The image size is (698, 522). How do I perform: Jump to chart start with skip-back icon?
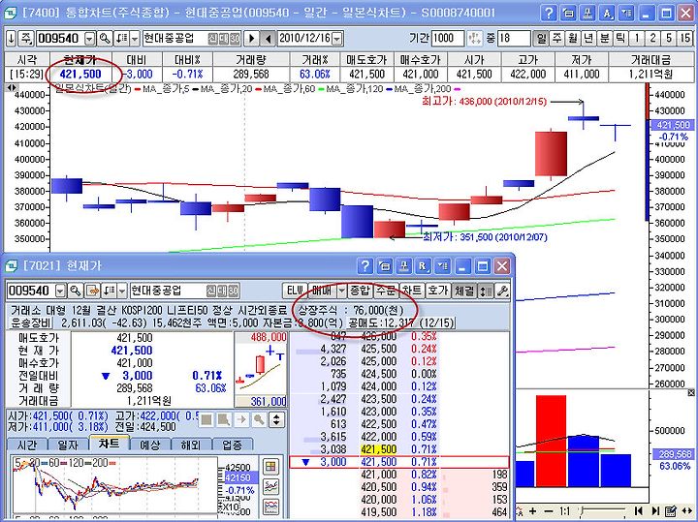tap(638, 511)
